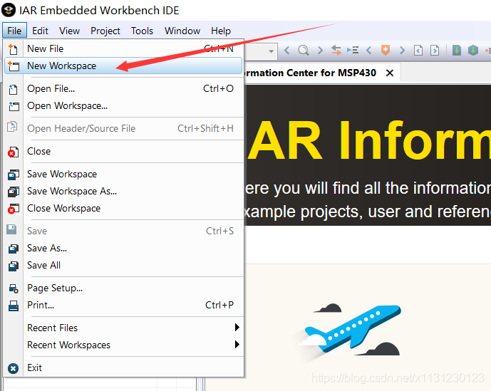
Task: Click the New Workspace icon
Action: coord(13,66)
